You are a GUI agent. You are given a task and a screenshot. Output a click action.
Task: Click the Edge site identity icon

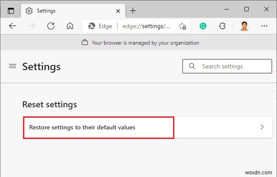point(92,26)
